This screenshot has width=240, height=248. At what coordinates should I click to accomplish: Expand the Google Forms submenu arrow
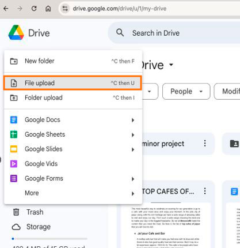click(133, 179)
